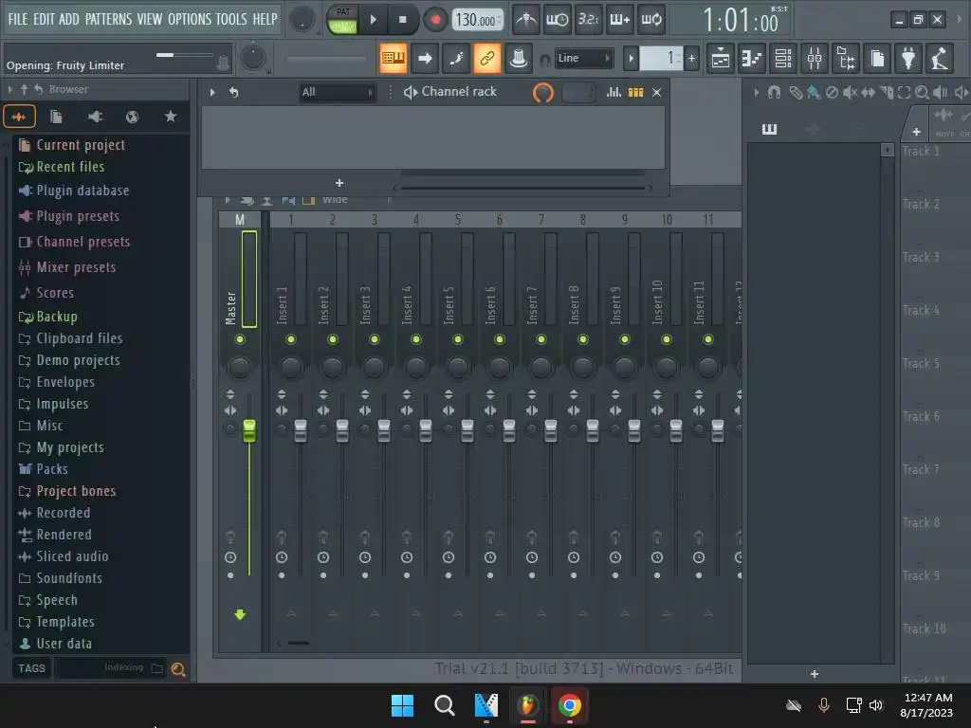The width and height of the screenshot is (971, 728).
Task: Select the Playlist zoom magnifier tool
Action: point(922,93)
